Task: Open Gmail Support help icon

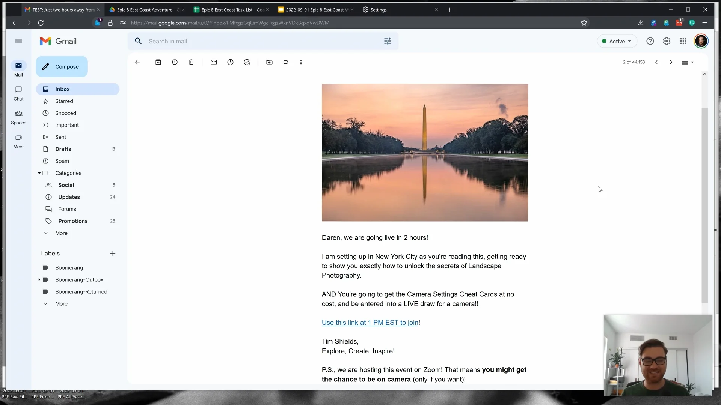Action: [x=650, y=41]
